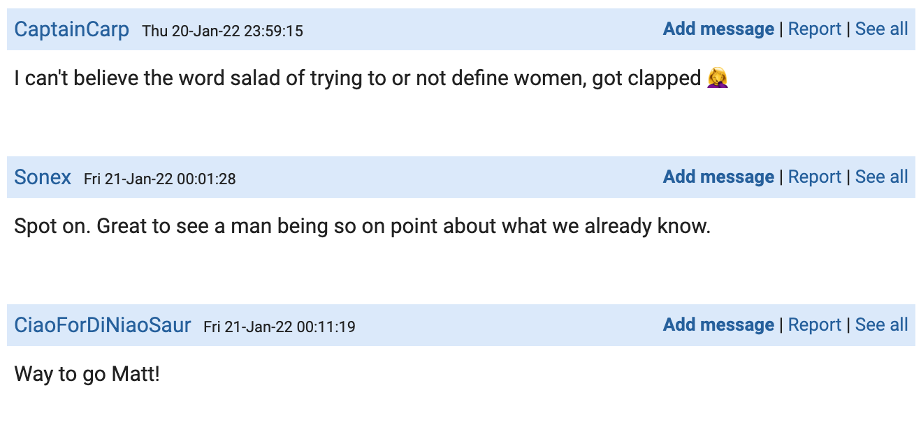921x441 pixels.
Task: Click the facepalm emoji in CaptainCarp's post
Action: click(x=718, y=78)
